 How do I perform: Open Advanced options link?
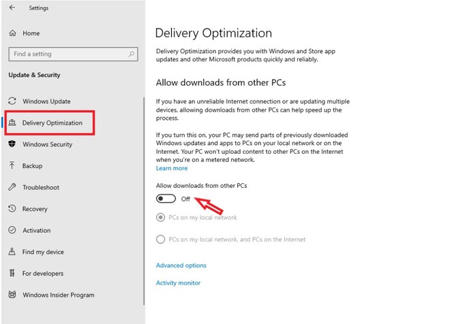(x=181, y=265)
